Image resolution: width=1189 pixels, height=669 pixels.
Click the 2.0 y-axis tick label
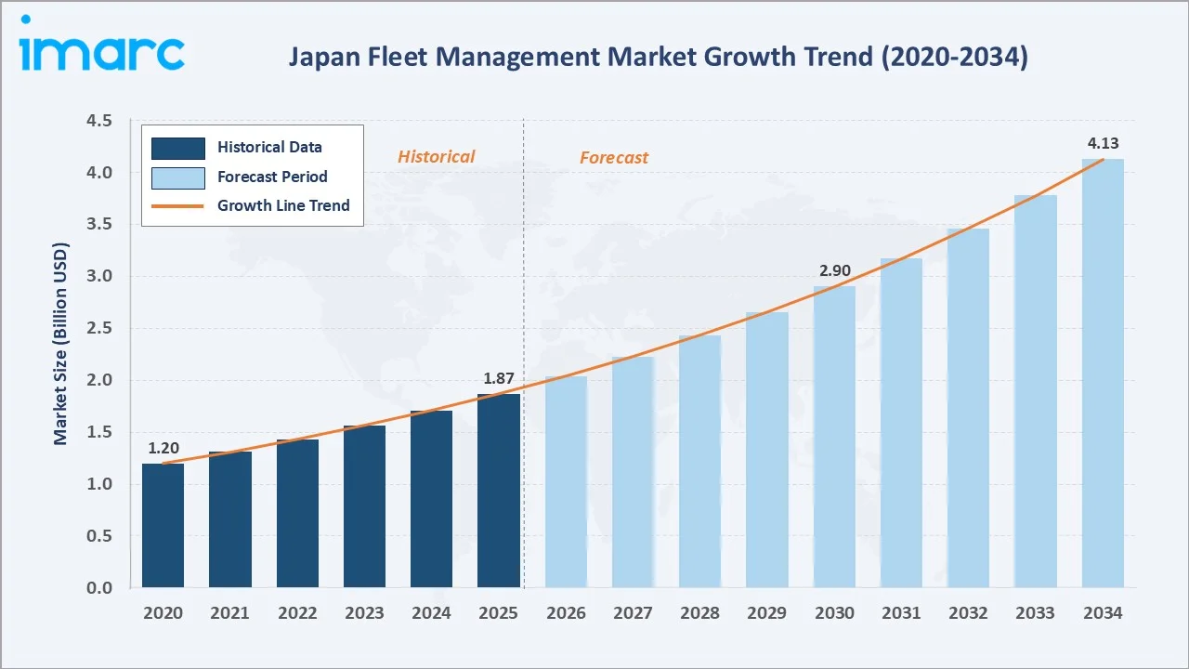point(99,381)
